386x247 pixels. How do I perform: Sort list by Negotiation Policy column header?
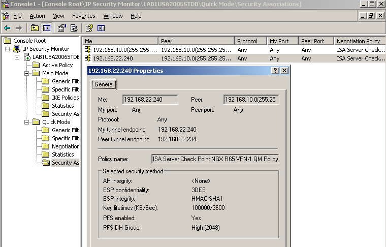coord(360,41)
